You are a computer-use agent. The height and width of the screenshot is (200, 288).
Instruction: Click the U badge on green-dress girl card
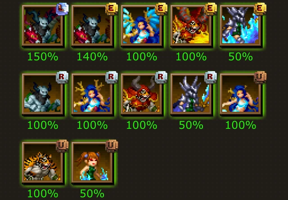[112, 146]
